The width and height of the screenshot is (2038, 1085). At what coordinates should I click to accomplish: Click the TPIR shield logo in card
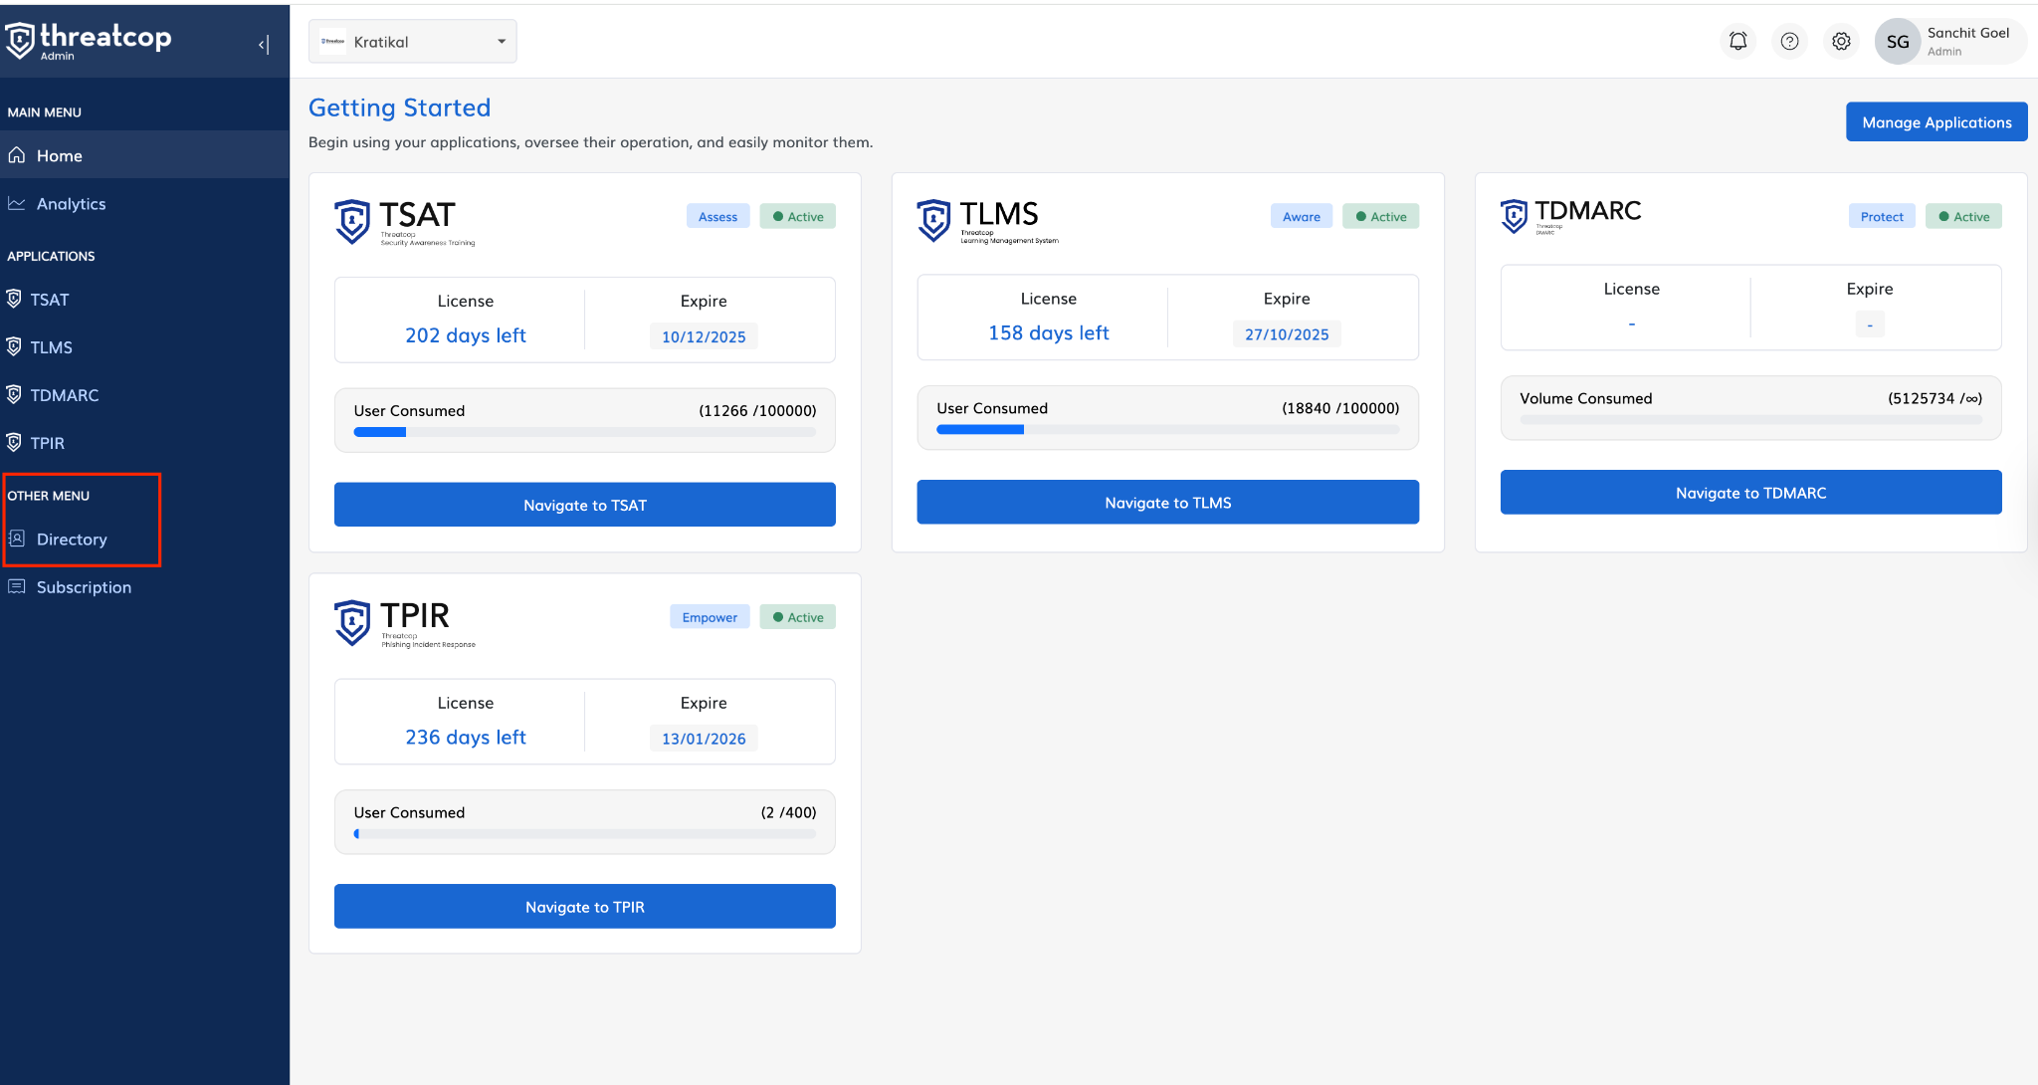(352, 622)
